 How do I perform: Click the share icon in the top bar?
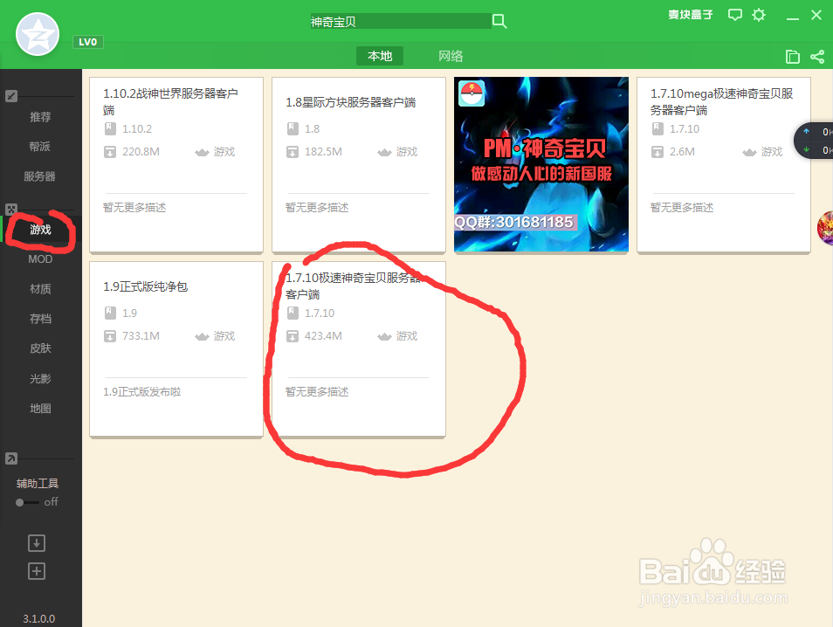pyautogui.click(x=816, y=56)
